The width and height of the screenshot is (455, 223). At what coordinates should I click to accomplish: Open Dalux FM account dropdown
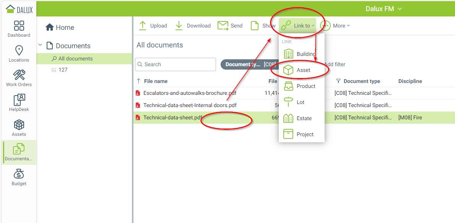click(384, 9)
